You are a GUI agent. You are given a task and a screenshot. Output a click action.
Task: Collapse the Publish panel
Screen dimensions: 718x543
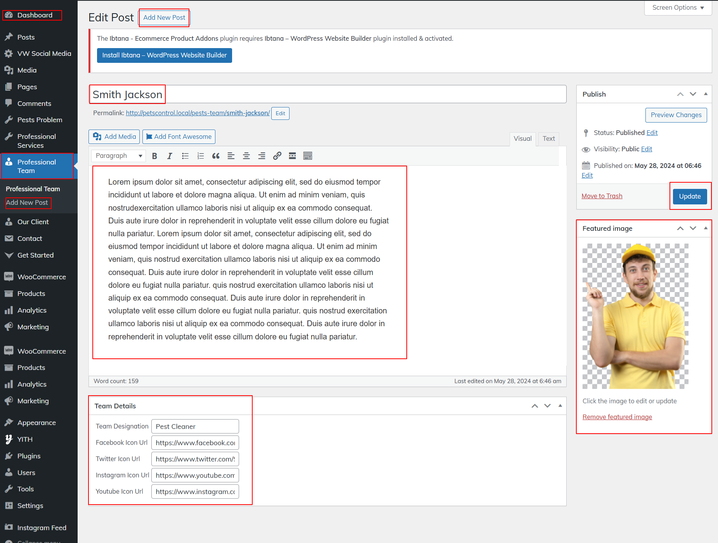[706, 94]
